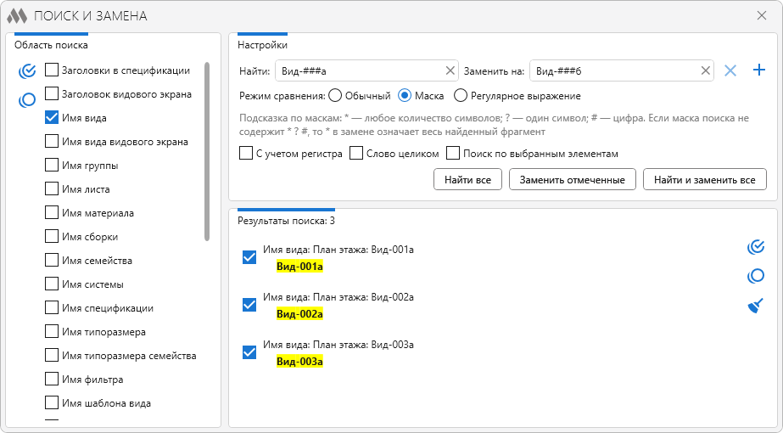Viewport: 783px width, 433px height.
Task: Click the blue plus add icon
Action: point(759,70)
